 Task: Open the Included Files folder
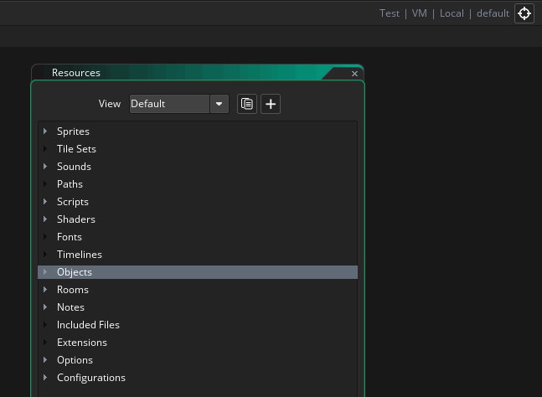88,325
